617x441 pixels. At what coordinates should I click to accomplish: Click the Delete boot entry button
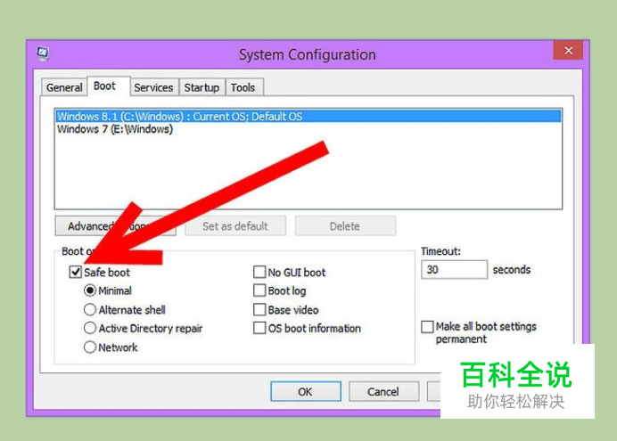[345, 226]
